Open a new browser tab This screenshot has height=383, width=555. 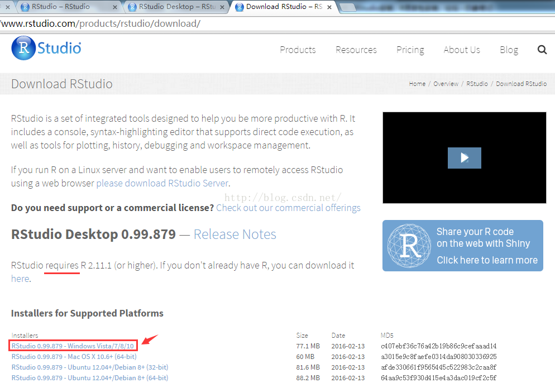click(x=347, y=7)
